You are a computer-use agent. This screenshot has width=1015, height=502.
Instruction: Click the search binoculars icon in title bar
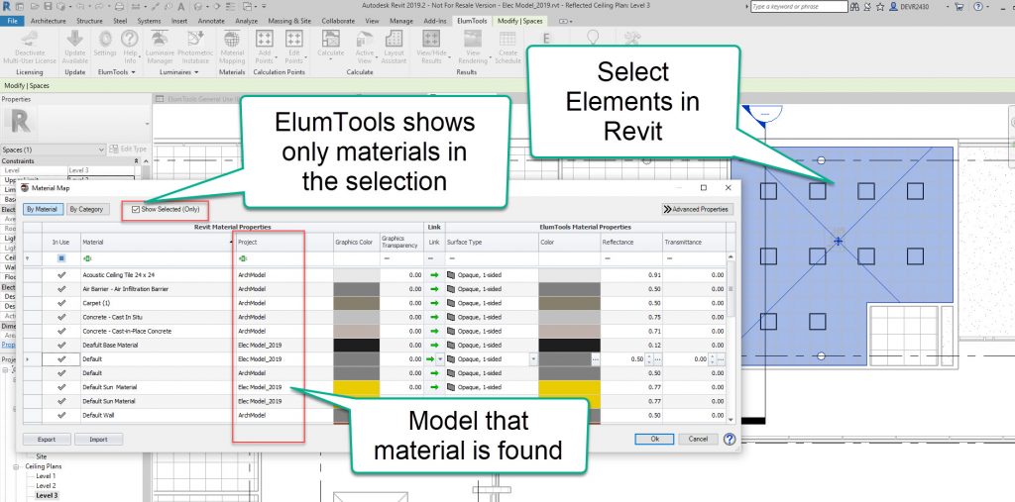[855, 7]
